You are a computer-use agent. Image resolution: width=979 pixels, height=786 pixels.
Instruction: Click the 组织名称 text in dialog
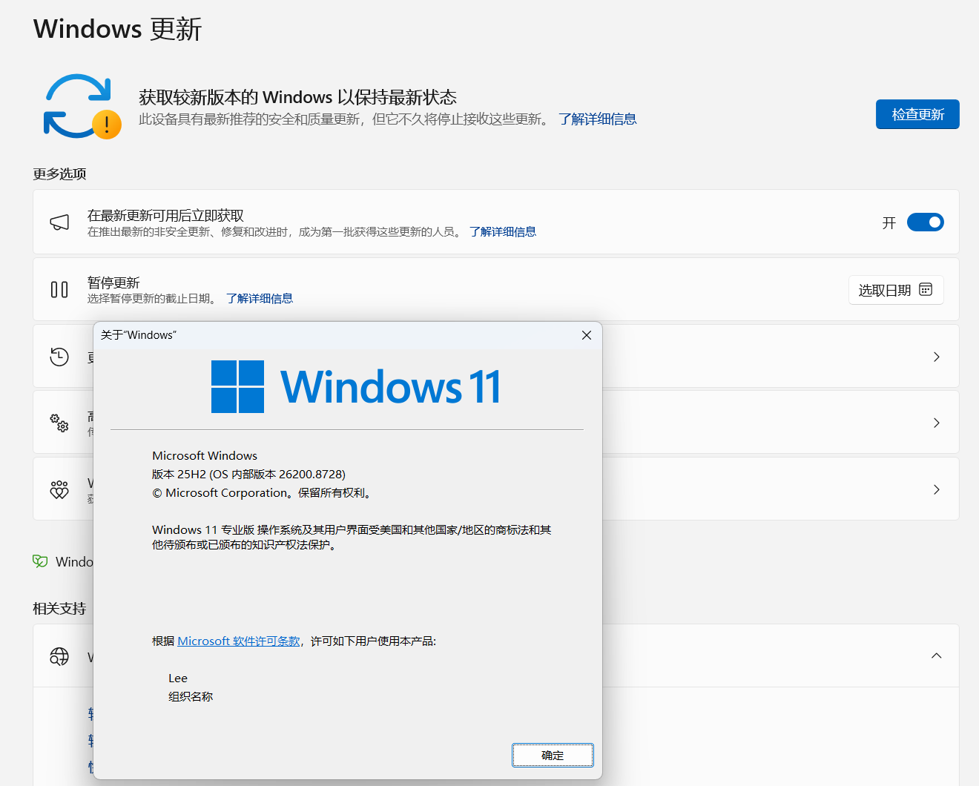coord(191,696)
